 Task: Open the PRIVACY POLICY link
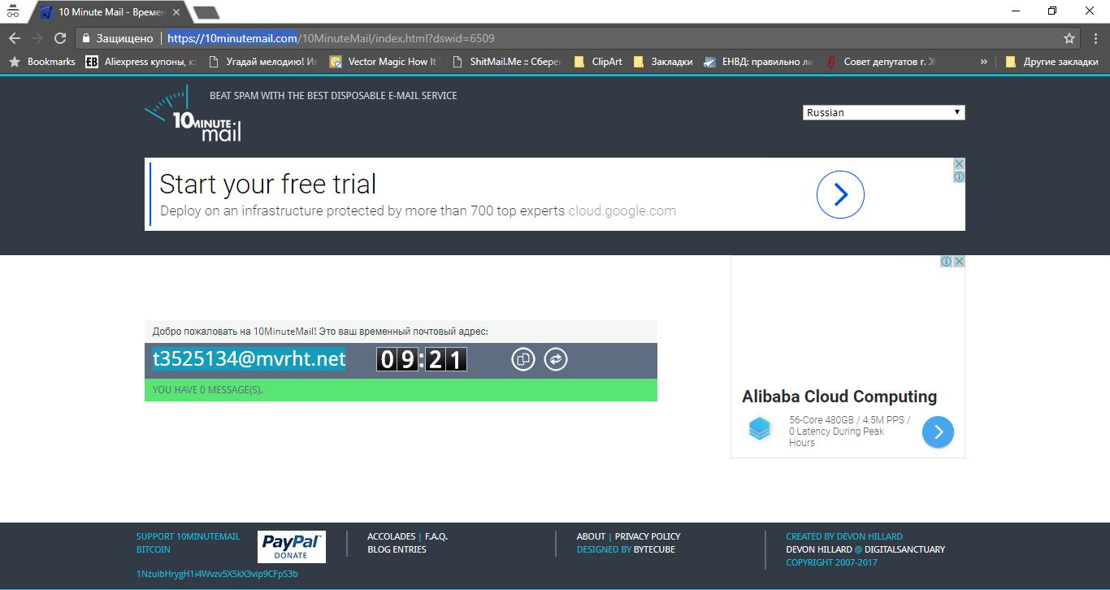point(648,536)
